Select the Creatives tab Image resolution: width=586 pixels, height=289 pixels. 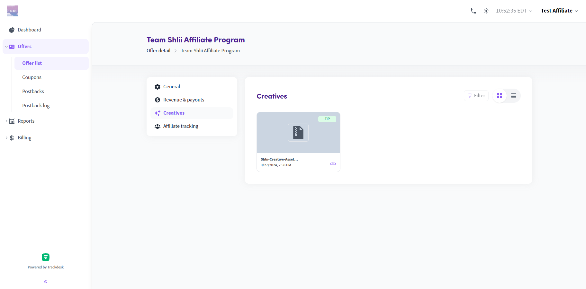point(192,113)
